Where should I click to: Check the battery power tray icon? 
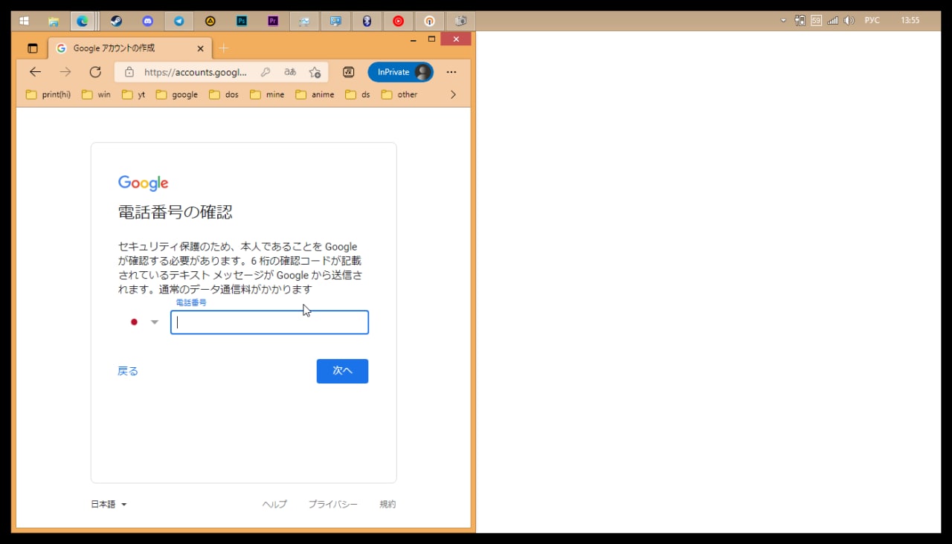[x=800, y=21]
